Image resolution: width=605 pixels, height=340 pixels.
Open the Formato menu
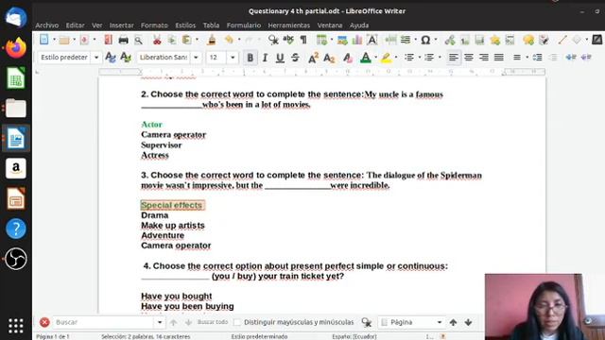(x=154, y=25)
